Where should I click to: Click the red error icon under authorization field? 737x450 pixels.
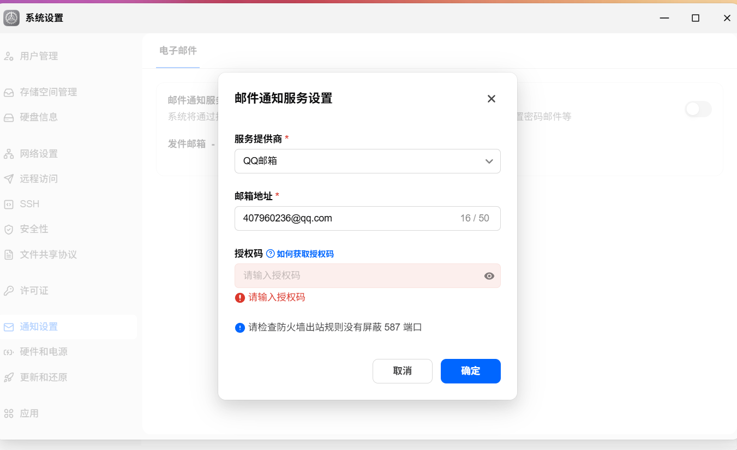pyautogui.click(x=240, y=297)
